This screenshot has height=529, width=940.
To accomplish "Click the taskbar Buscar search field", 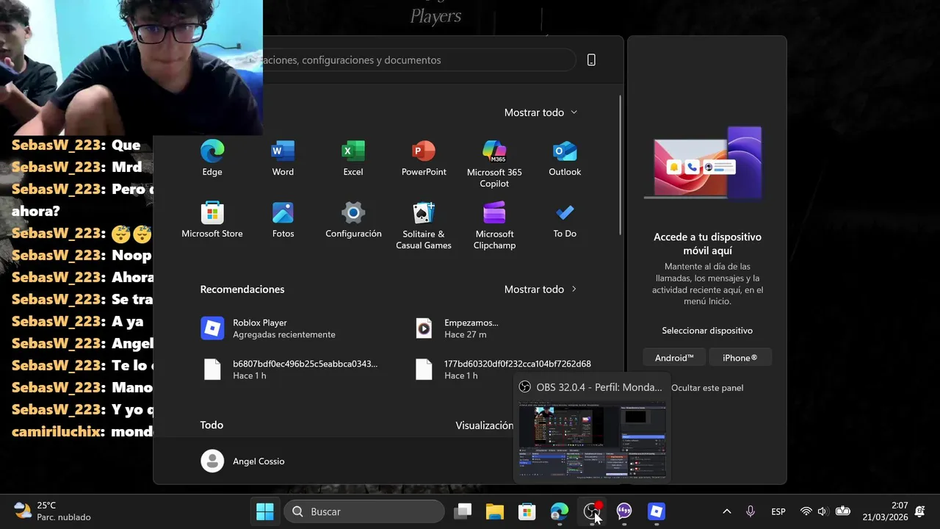I will [x=364, y=511].
